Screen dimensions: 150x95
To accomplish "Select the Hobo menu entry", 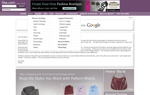I will 35,30.
